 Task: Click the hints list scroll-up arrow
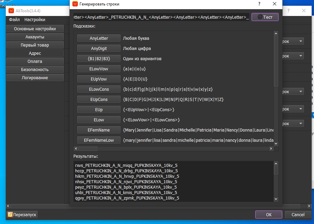click(276, 33)
